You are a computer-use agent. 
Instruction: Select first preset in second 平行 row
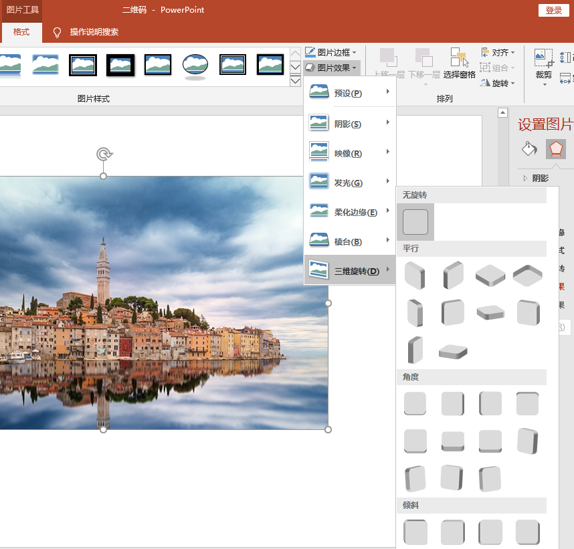pos(415,313)
